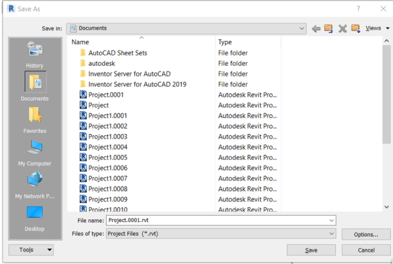Expand the File name dropdown arrow
Viewport: 393px width, 264px height.
[332, 220]
